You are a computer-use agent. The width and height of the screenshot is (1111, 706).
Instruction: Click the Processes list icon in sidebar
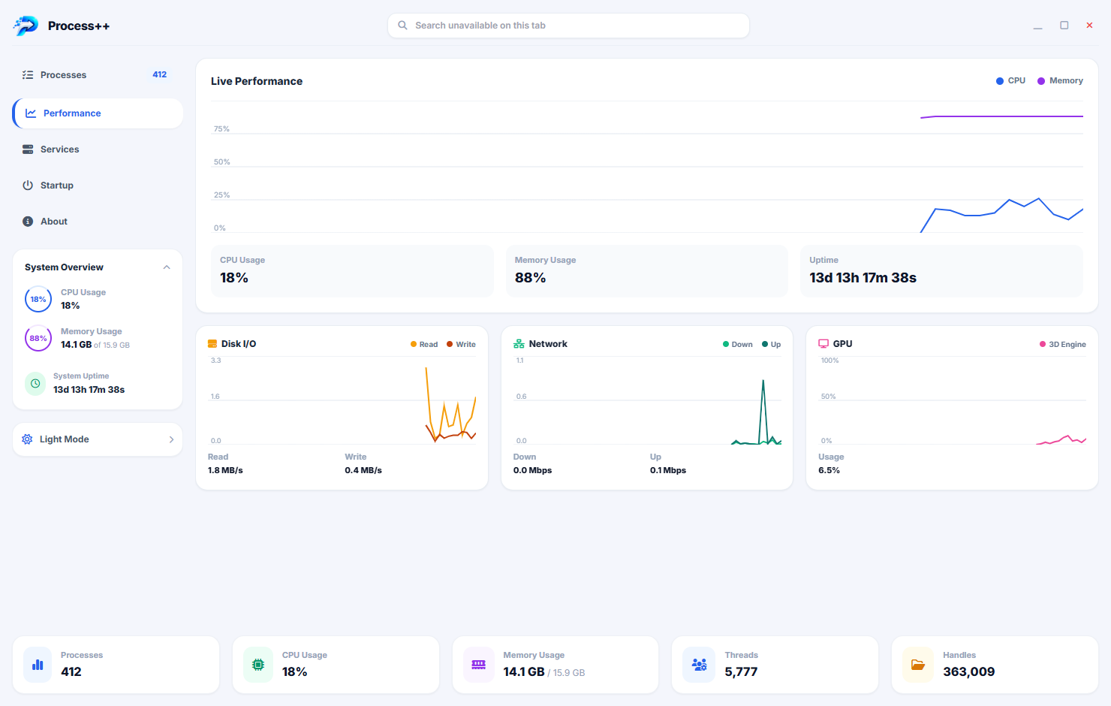click(x=28, y=75)
